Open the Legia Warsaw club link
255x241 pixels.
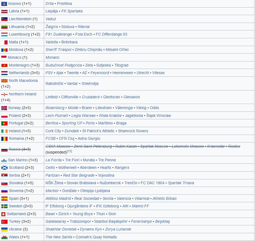(83, 116)
